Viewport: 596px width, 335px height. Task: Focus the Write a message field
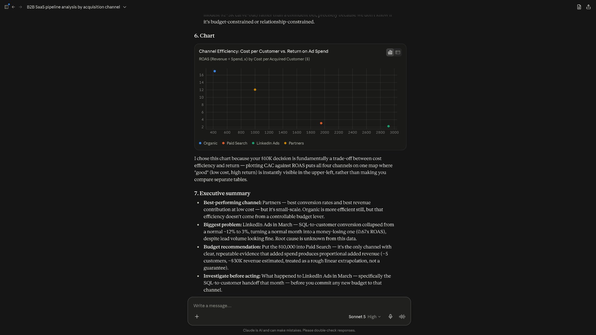coord(299,306)
